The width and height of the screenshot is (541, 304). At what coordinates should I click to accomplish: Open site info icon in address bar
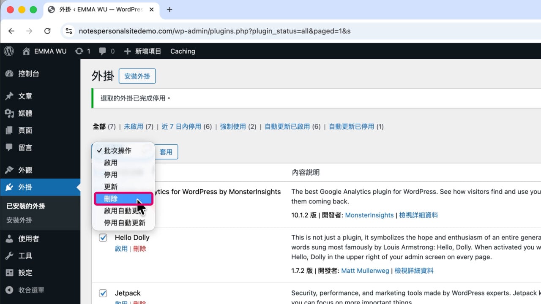pyautogui.click(x=68, y=31)
